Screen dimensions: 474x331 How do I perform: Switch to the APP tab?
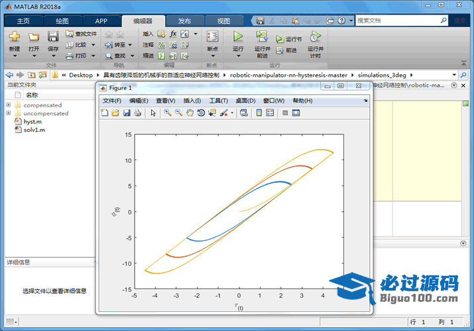[101, 21]
